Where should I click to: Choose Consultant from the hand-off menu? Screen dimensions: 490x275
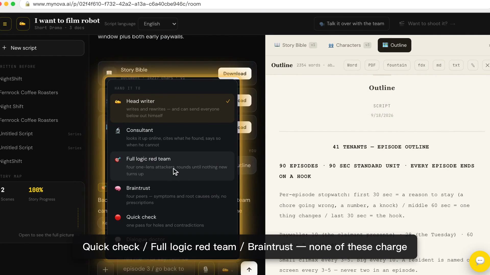(172, 137)
